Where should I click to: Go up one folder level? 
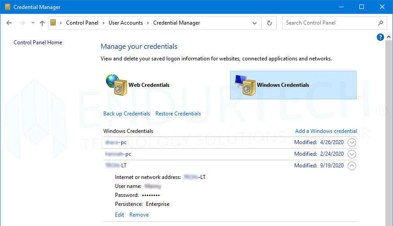coord(42,23)
